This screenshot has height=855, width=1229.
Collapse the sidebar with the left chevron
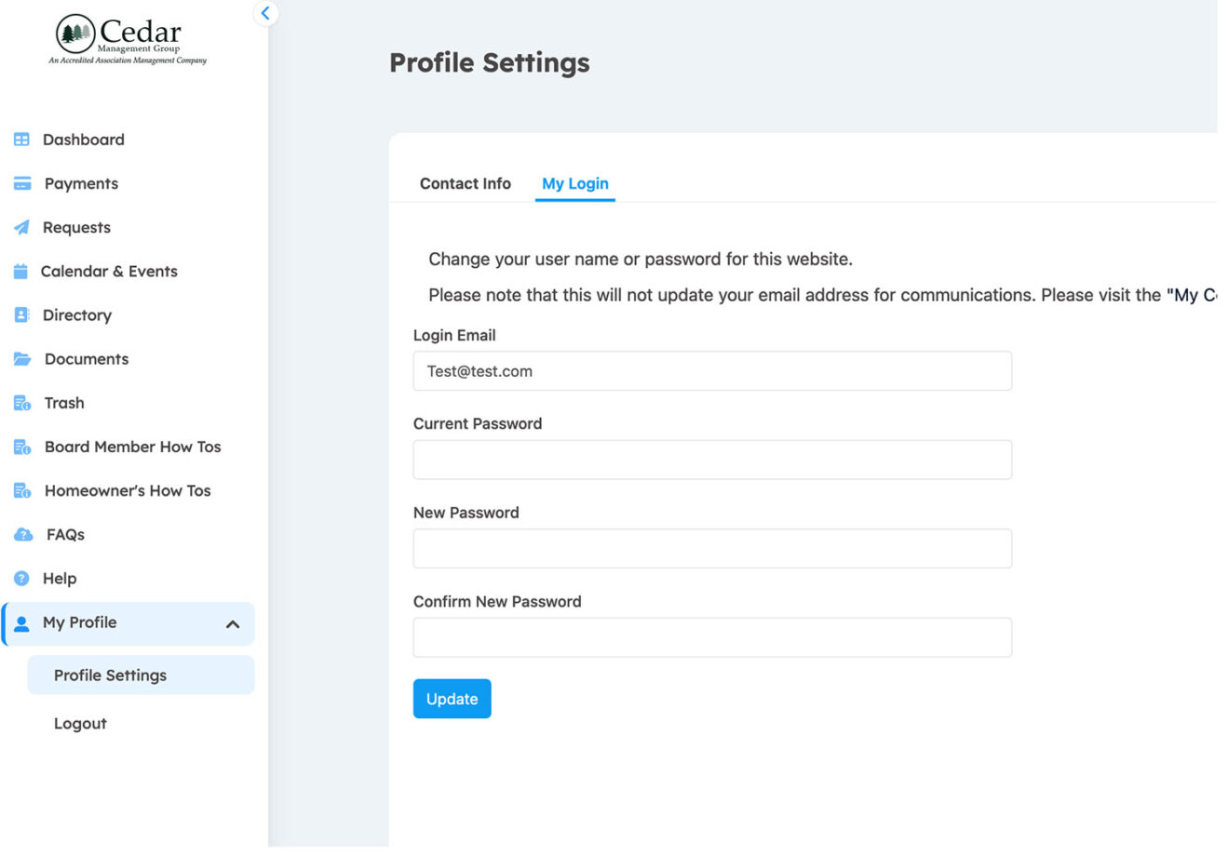coord(265,13)
